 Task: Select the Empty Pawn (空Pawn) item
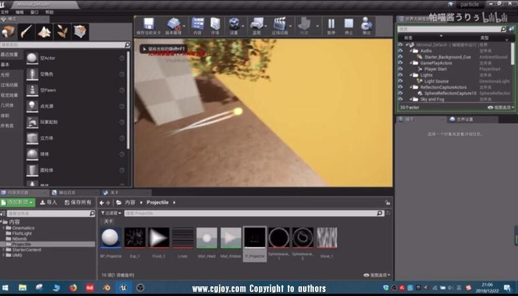[x=75, y=90]
